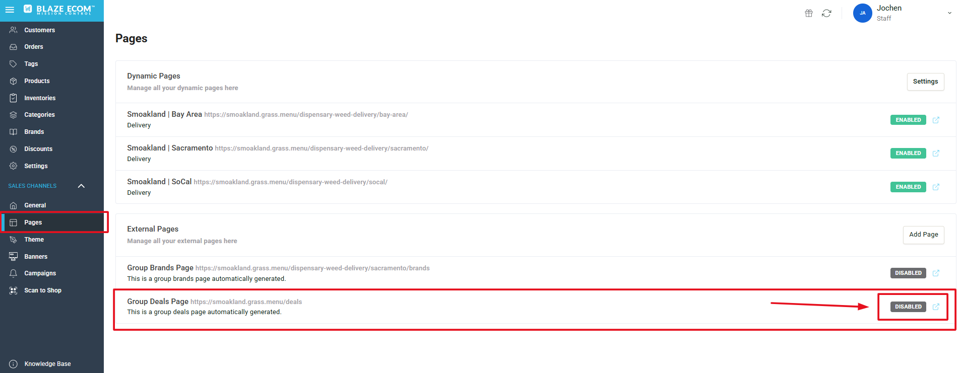Click the Group Deals Page title

coord(158,302)
